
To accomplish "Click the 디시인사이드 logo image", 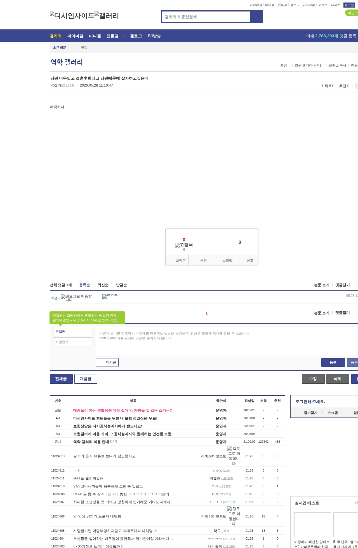I will tap(72, 15).
